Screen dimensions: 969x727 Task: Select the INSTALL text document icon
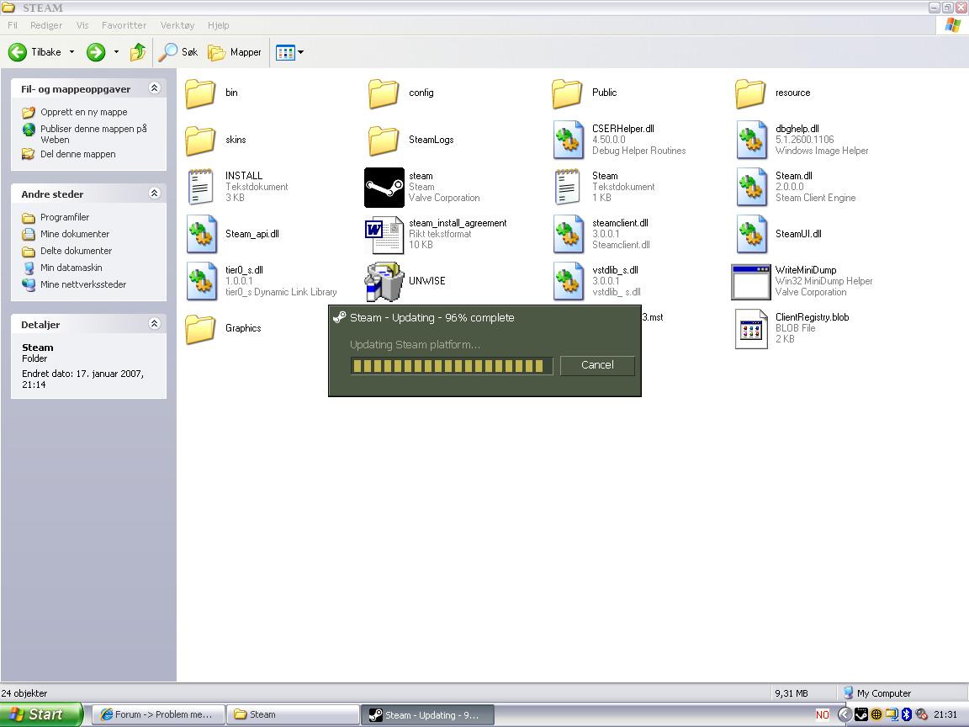tap(200, 187)
